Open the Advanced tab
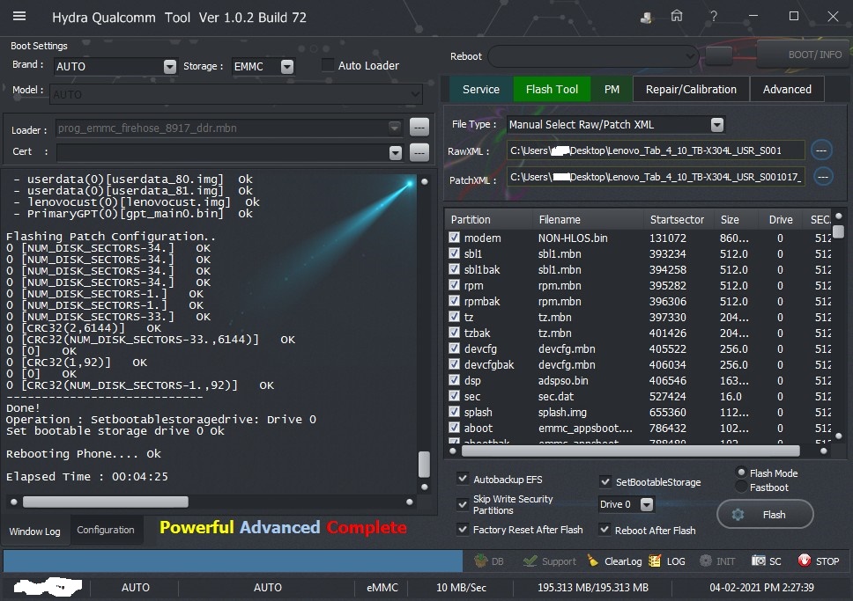The image size is (853, 601). click(787, 89)
